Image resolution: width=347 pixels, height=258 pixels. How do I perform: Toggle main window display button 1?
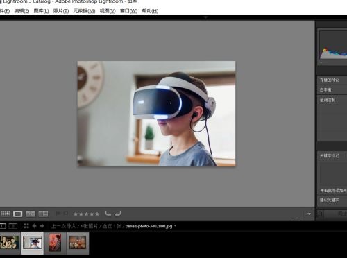[3, 226]
